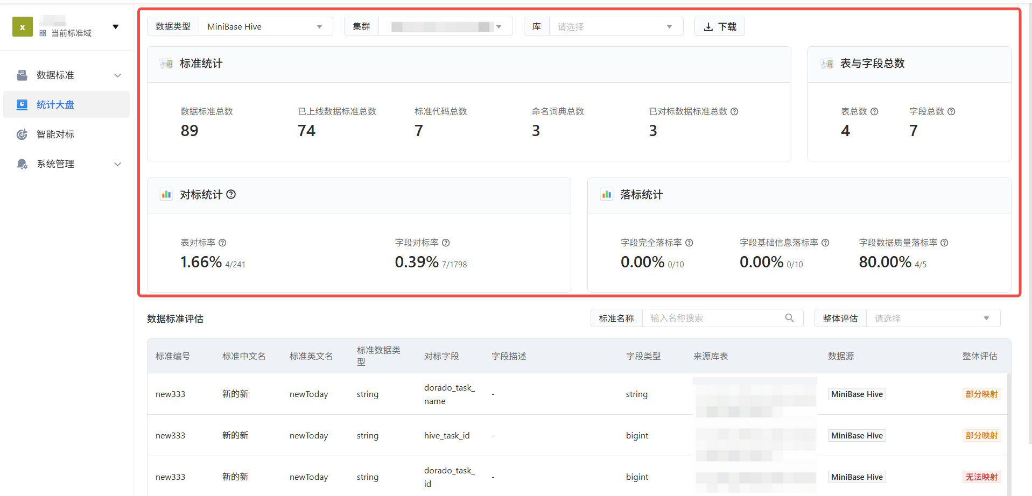
Task: Click help icon beside 表总数
Action: click(874, 111)
